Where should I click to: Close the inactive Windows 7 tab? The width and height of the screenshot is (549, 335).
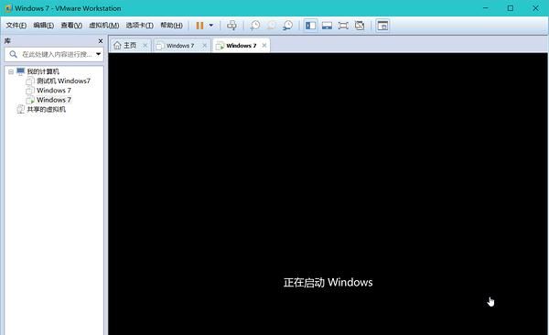(x=204, y=46)
